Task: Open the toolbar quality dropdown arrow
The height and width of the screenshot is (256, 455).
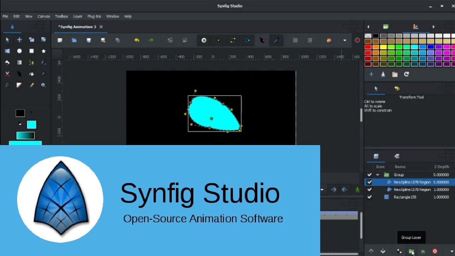Action: [x=344, y=41]
